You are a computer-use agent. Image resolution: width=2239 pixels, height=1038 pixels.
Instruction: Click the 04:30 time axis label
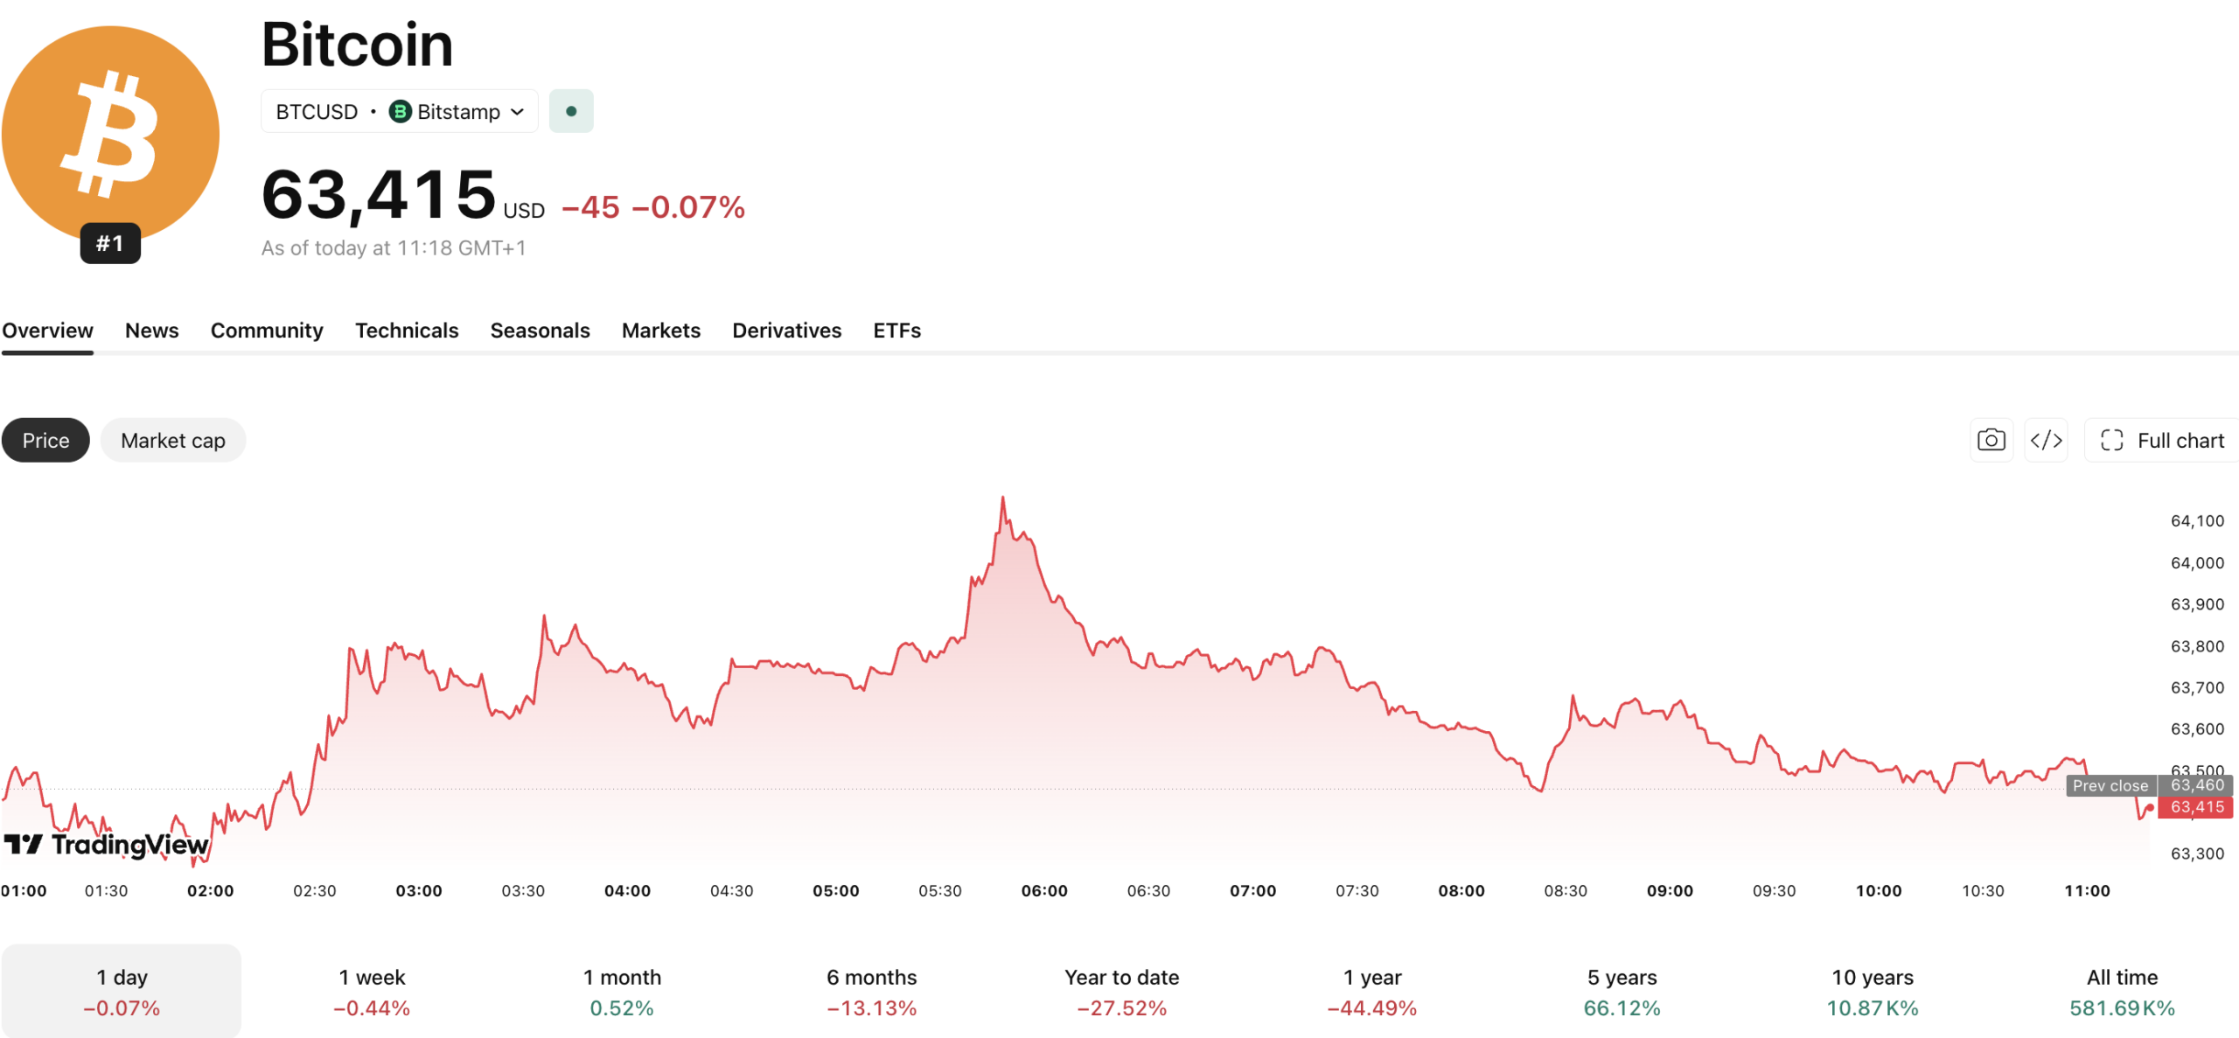(x=732, y=891)
